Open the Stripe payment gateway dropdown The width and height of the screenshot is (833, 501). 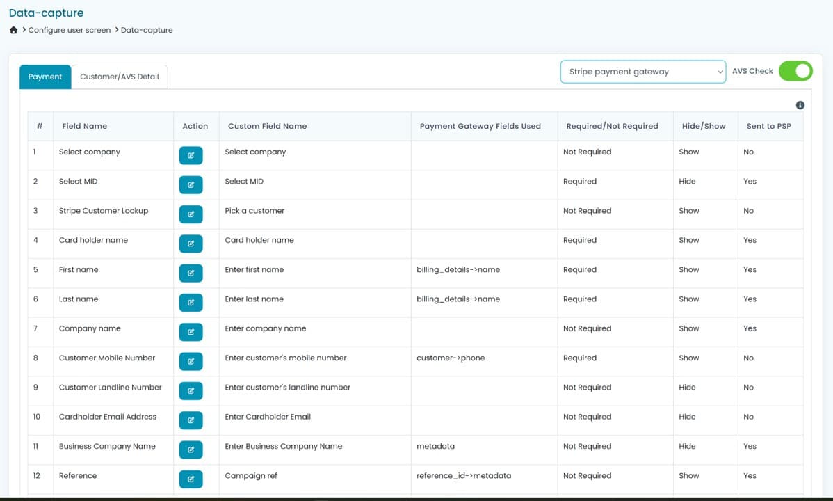(x=642, y=71)
